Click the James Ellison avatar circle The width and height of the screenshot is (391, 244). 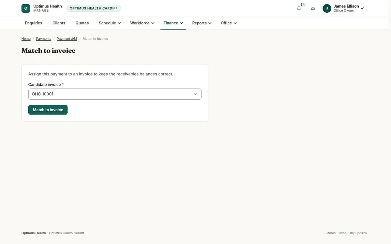click(327, 8)
